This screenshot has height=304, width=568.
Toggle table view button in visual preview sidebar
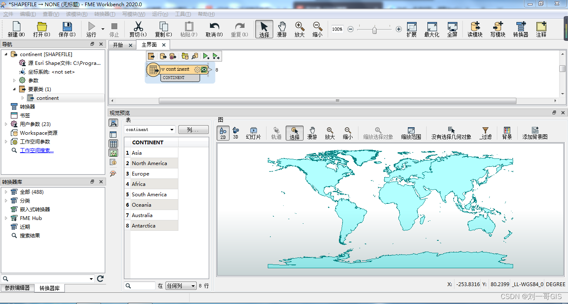point(113,143)
